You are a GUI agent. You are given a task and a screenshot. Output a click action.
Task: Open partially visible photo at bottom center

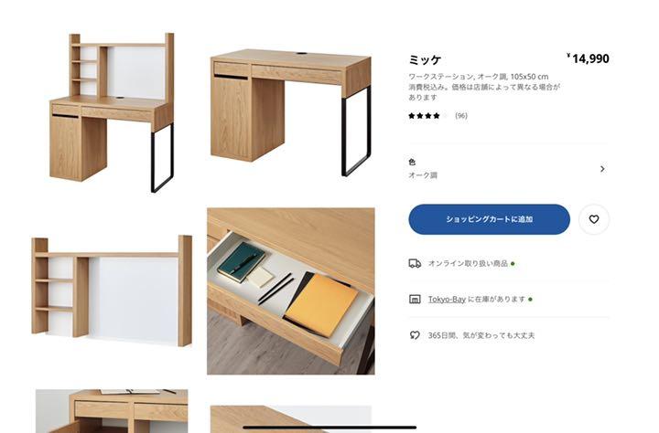pyautogui.click(x=291, y=418)
